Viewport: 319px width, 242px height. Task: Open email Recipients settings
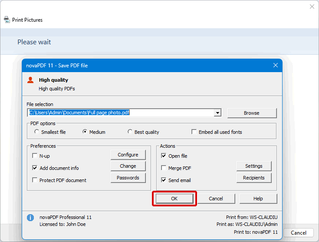[253, 178]
